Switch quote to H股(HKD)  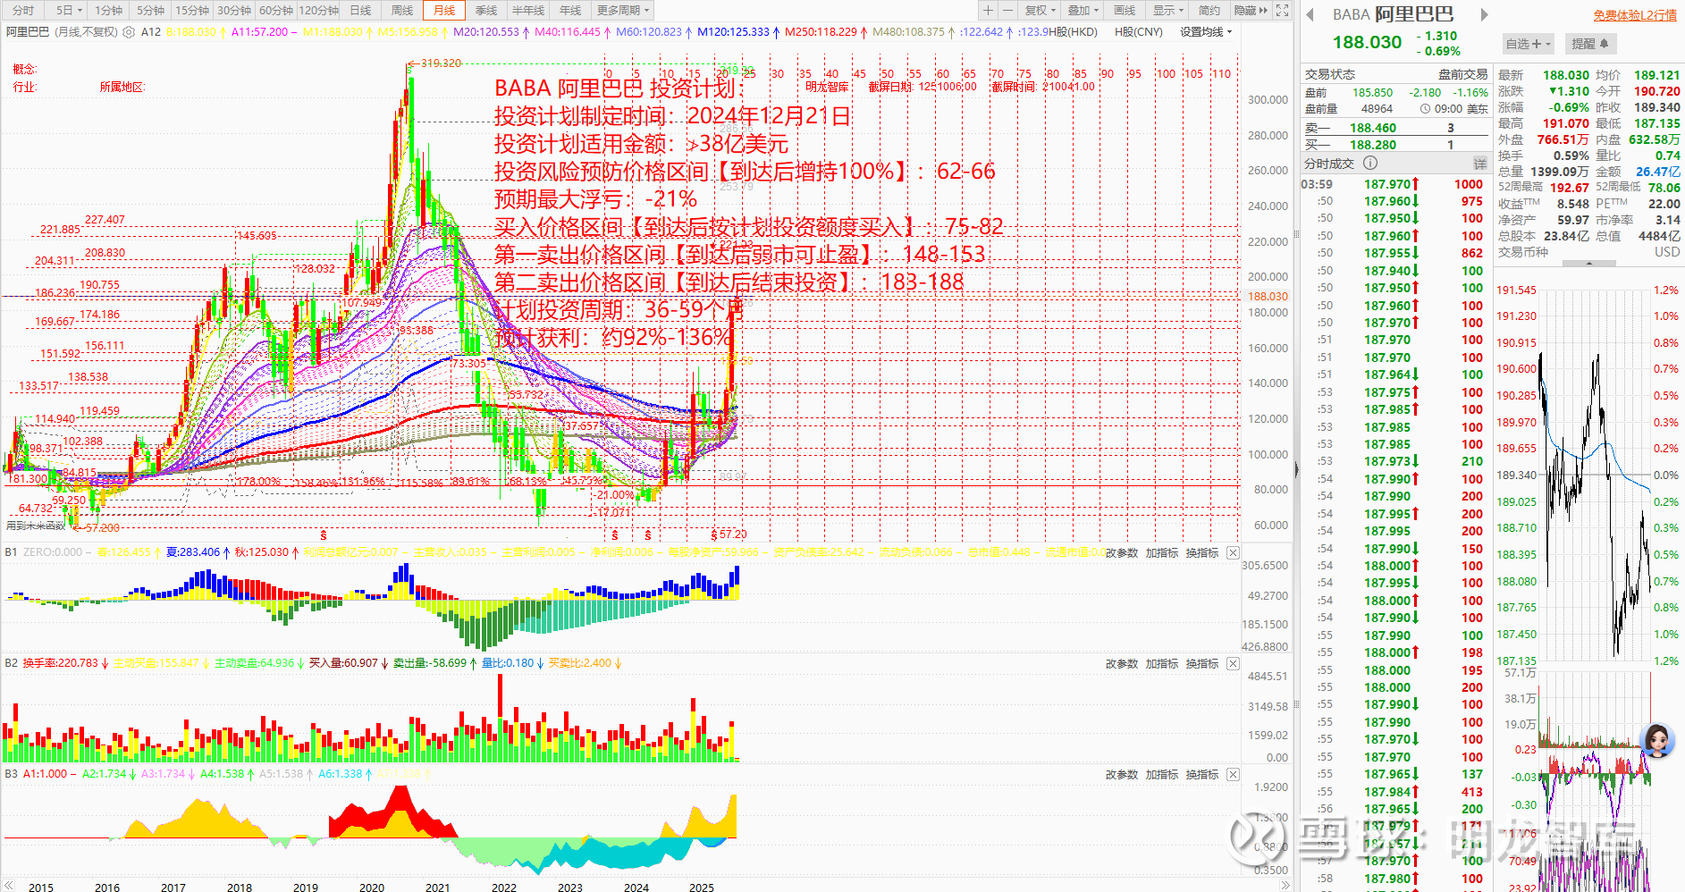point(1072,31)
